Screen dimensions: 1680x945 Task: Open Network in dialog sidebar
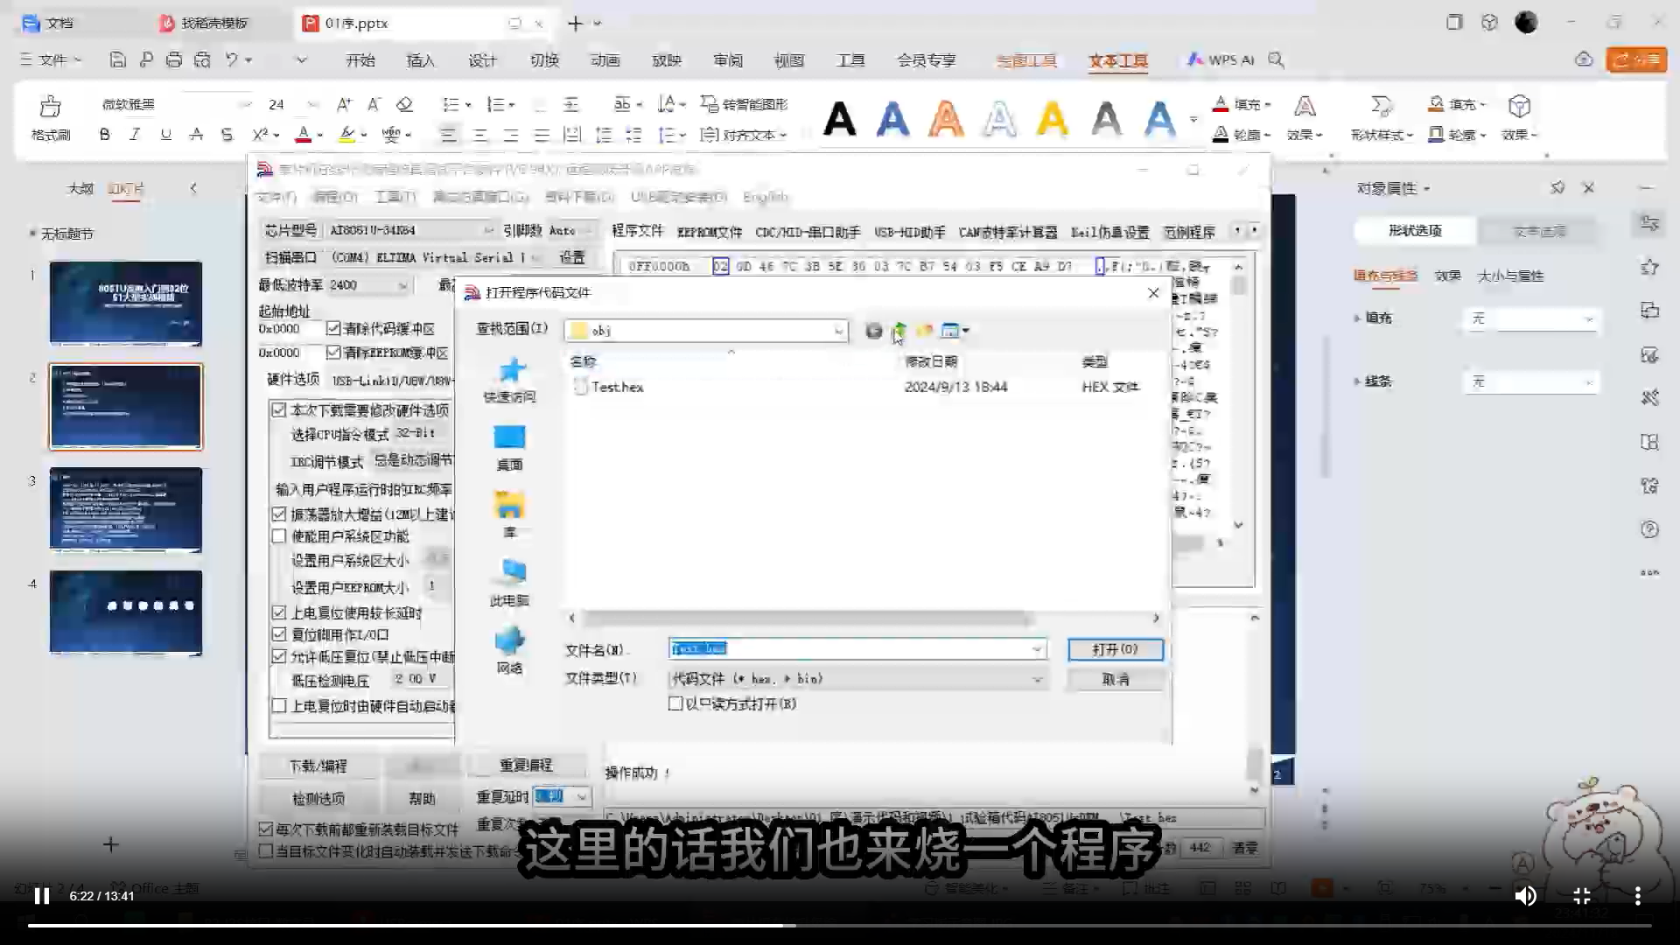(510, 651)
